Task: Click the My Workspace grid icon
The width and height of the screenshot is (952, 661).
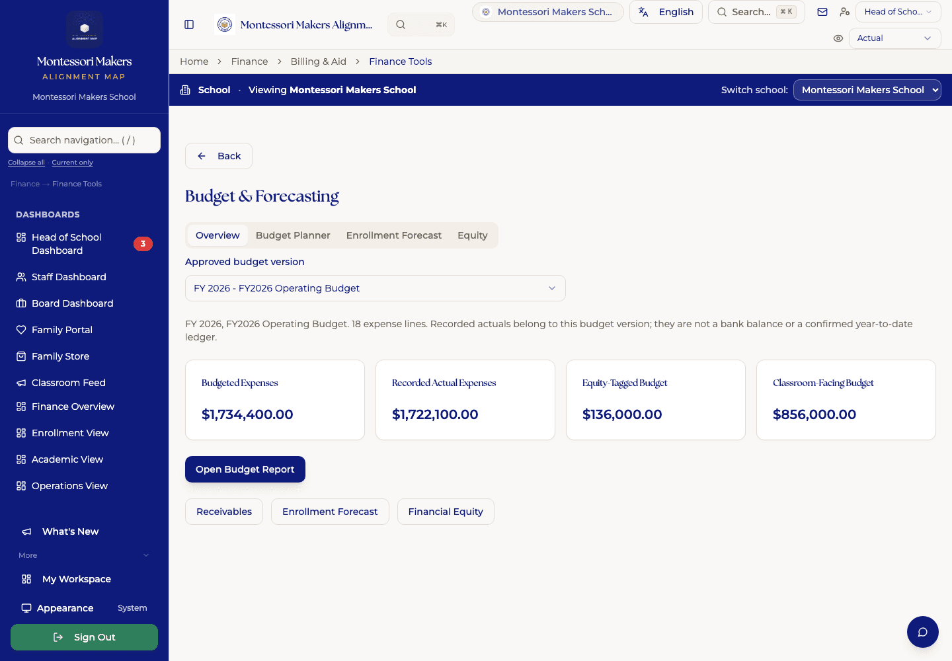Action: tap(26, 579)
